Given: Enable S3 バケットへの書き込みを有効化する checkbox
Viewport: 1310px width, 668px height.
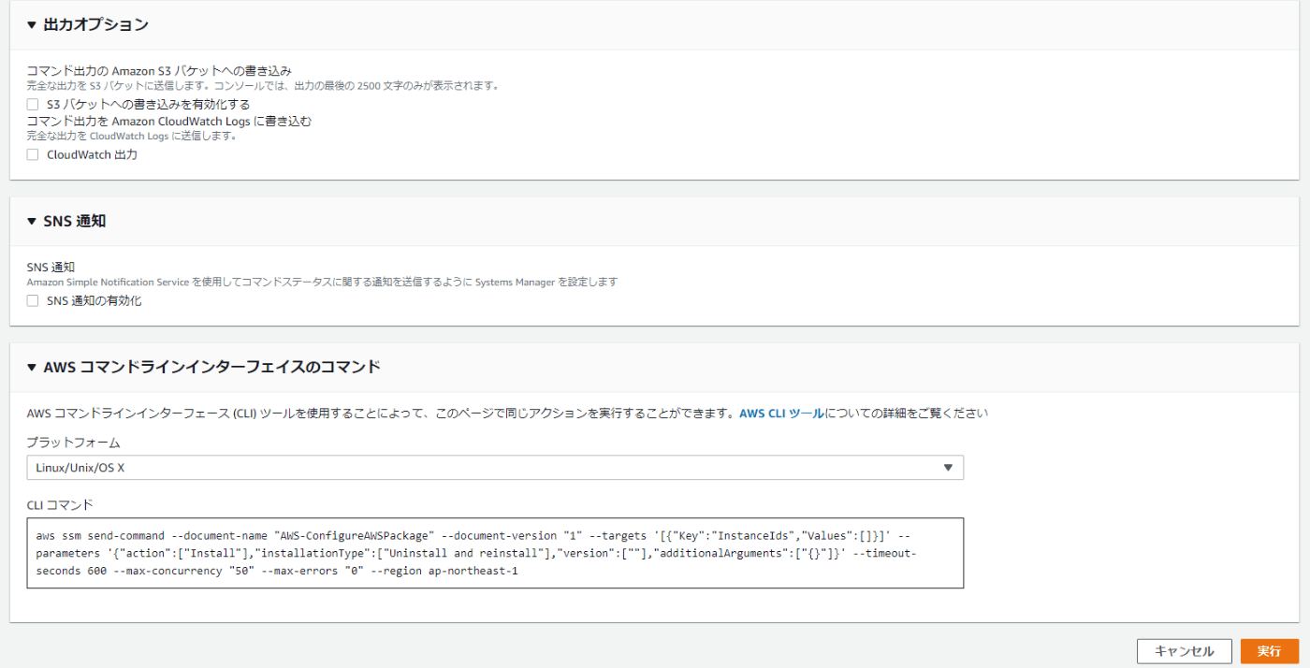Looking at the screenshot, I should 33,104.
